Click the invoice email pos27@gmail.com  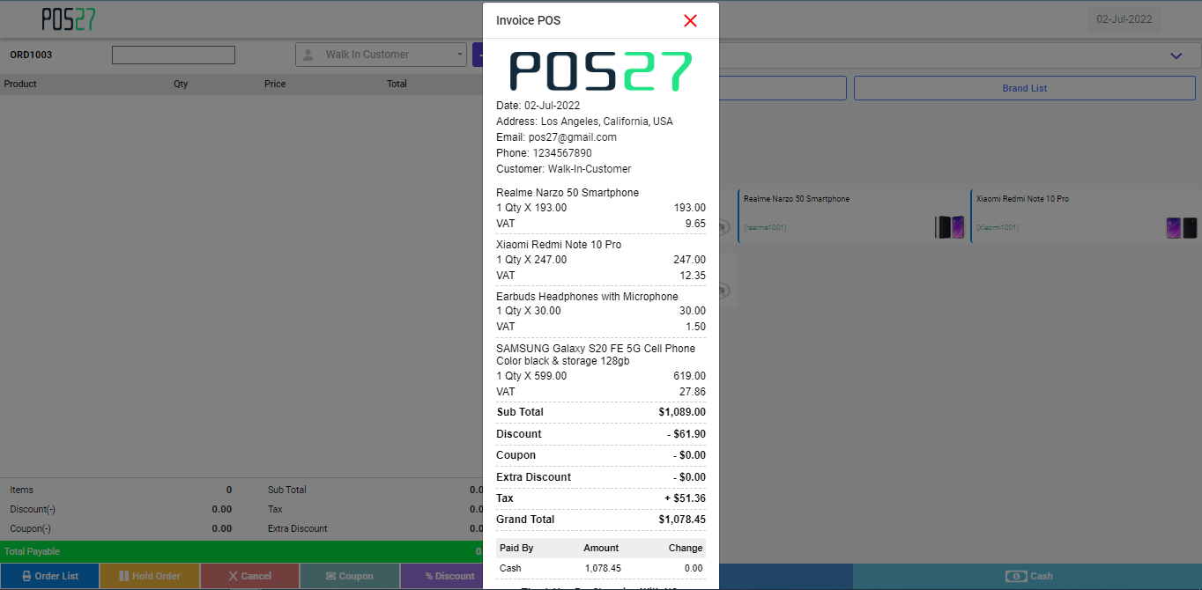[573, 137]
